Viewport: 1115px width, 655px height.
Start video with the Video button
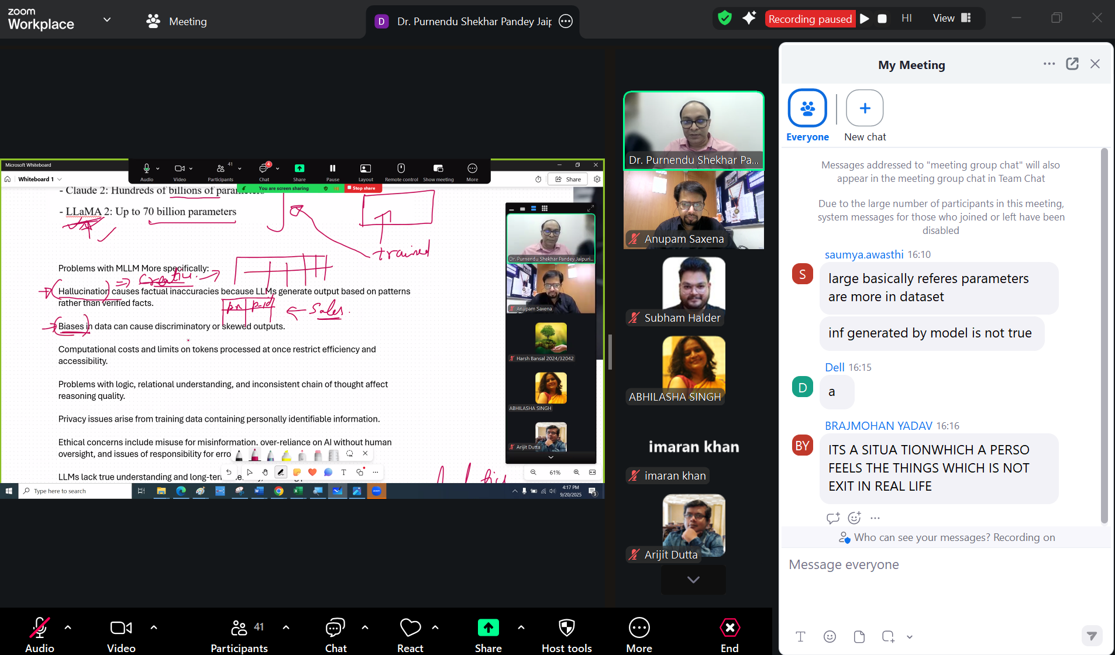click(x=121, y=634)
